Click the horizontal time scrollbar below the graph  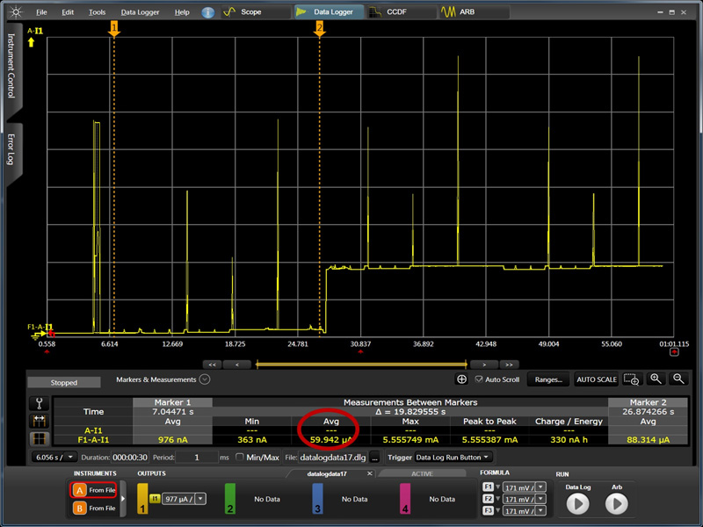click(361, 365)
